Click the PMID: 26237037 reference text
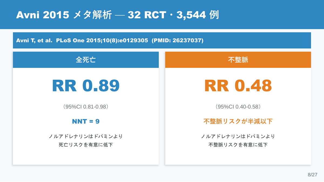The width and height of the screenshot is (324, 182). pyautogui.click(x=177, y=40)
